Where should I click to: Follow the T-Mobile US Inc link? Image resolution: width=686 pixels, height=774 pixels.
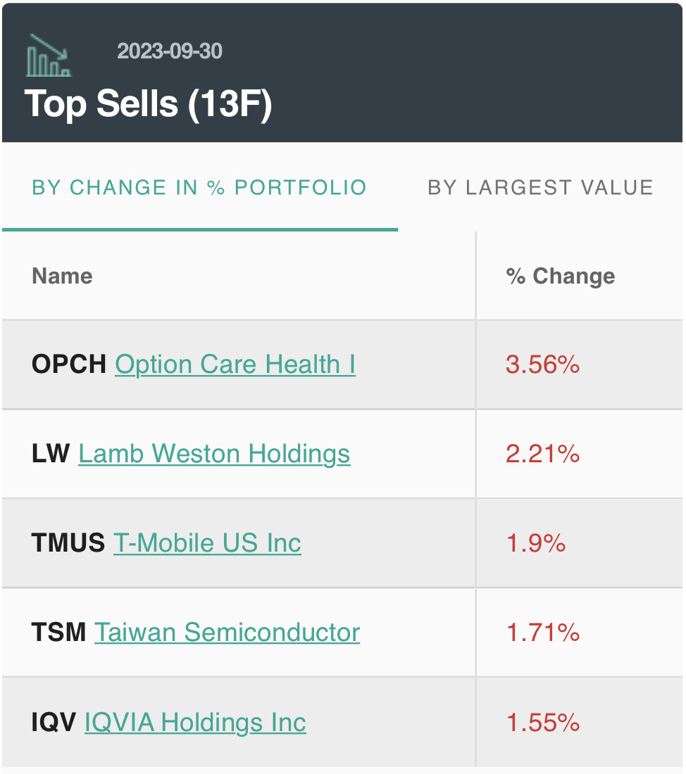207,543
